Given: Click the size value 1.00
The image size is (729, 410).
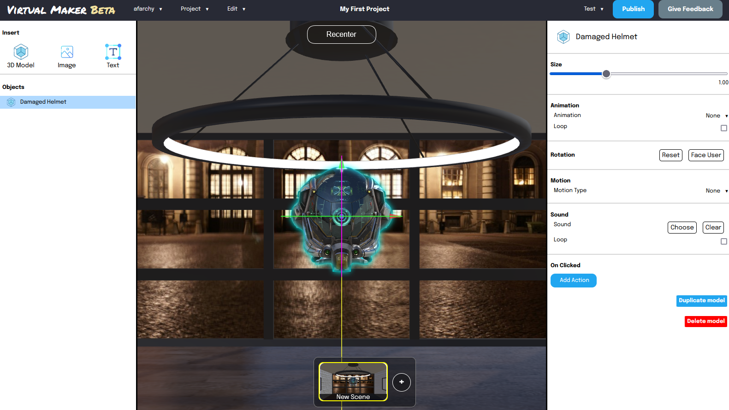Looking at the screenshot, I should [x=723, y=82].
